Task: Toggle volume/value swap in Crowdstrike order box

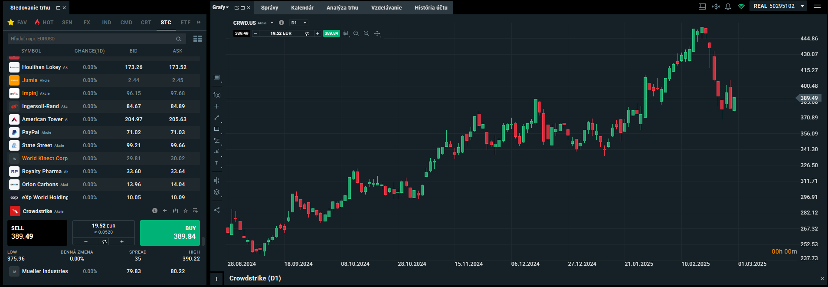Action: [x=104, y=241]
